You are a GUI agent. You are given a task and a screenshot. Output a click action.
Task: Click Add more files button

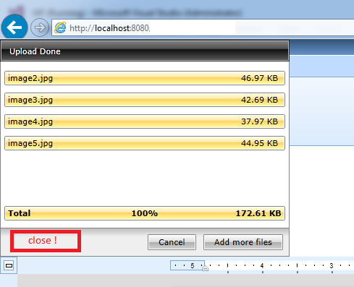click(243, 242)
